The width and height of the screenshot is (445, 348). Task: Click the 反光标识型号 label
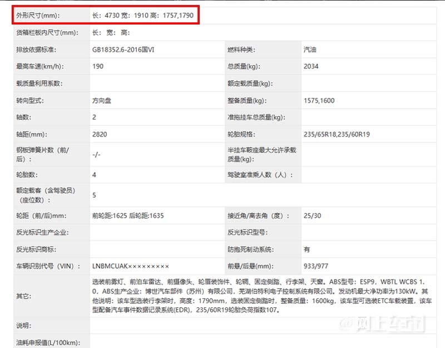coord(248,232)
